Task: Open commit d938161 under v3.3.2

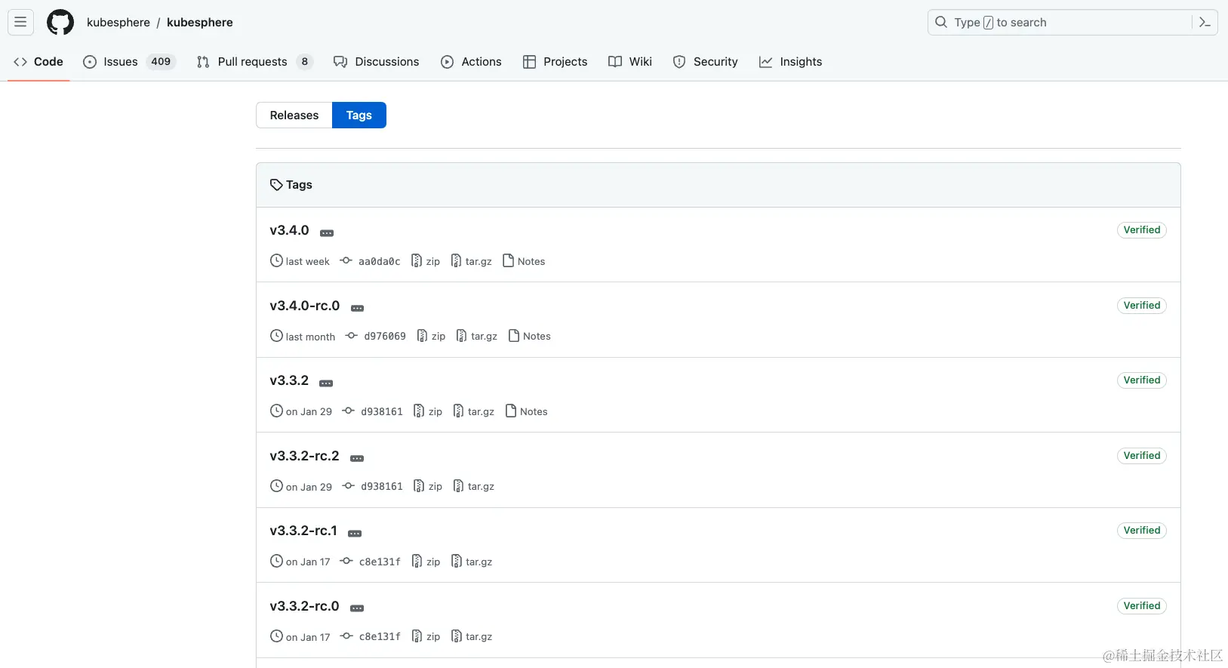Action: click(372, 411)
